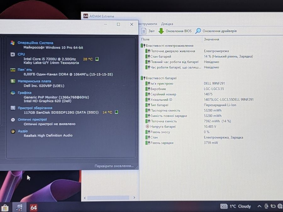
Task: Click the AIDA64 horizontal scrollbar thumb
Action: tap(108, 198)
